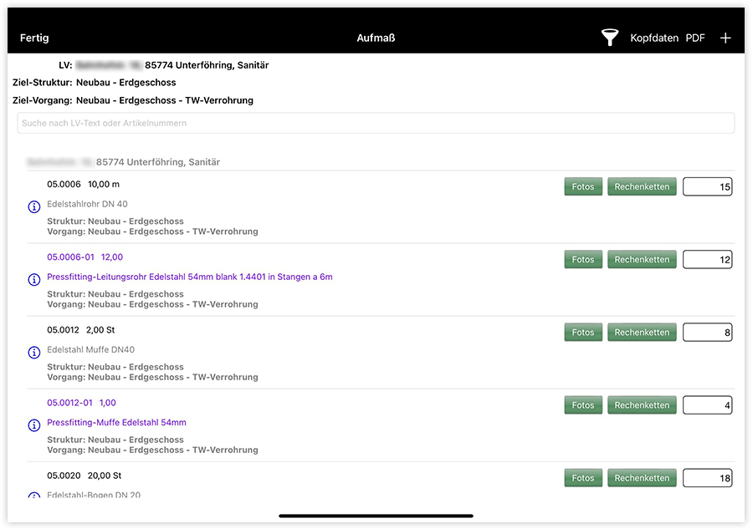
Task: Tap Fertig to finish
Action: click(35, 38)
